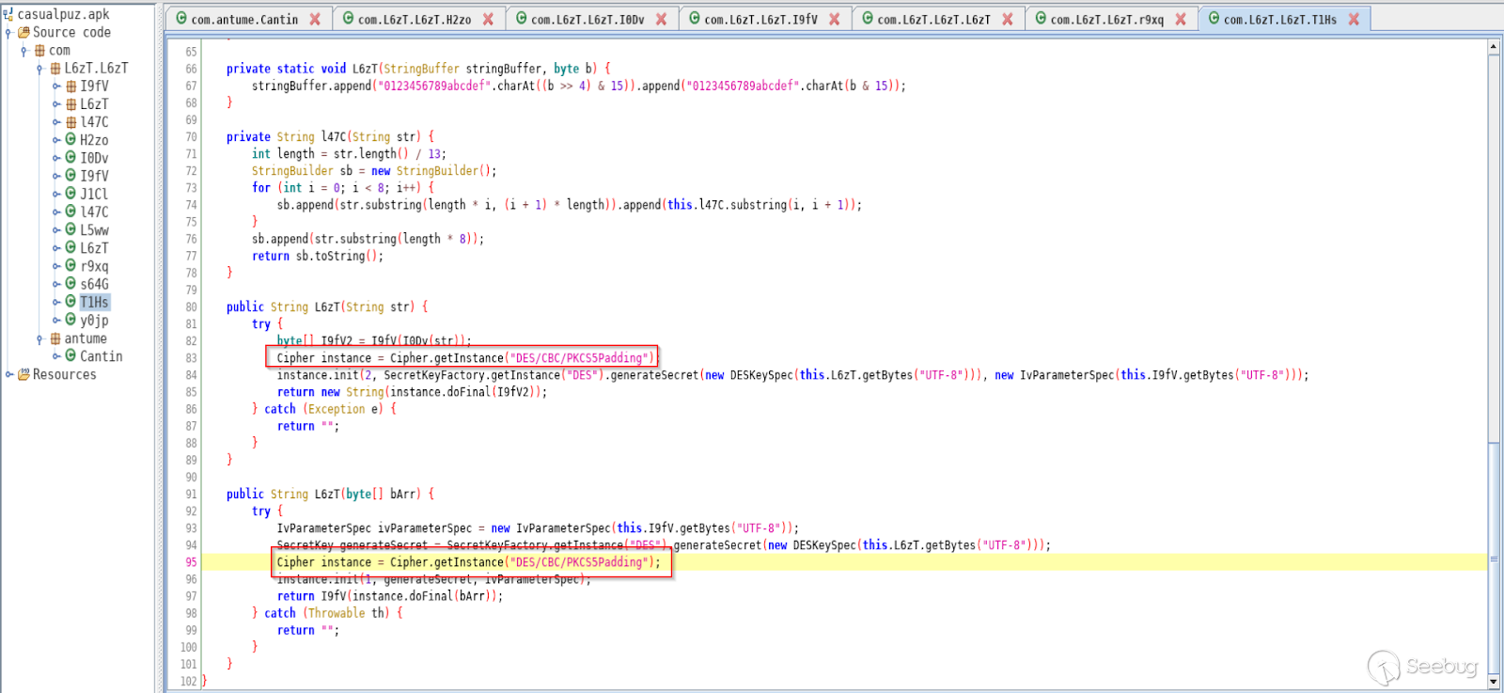This screenshot has width=1504, height=693.
Task: Close the com.L6zT.L6zT.H2zo tab
Action: click(x=488, y=19)
